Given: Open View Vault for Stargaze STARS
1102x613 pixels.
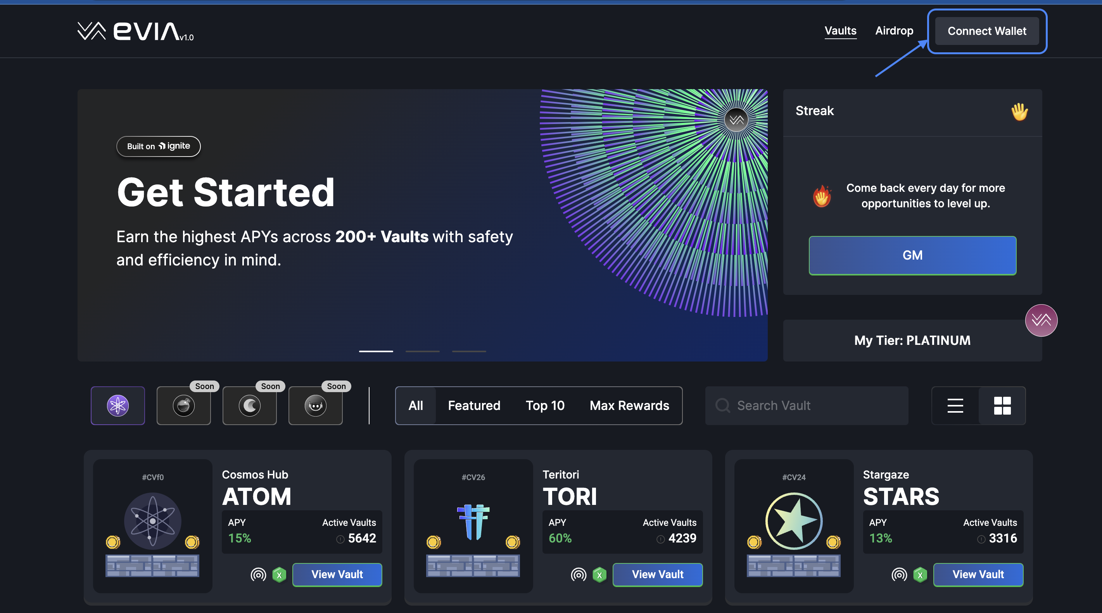Looking at the screenshot, I should (978, 575).
